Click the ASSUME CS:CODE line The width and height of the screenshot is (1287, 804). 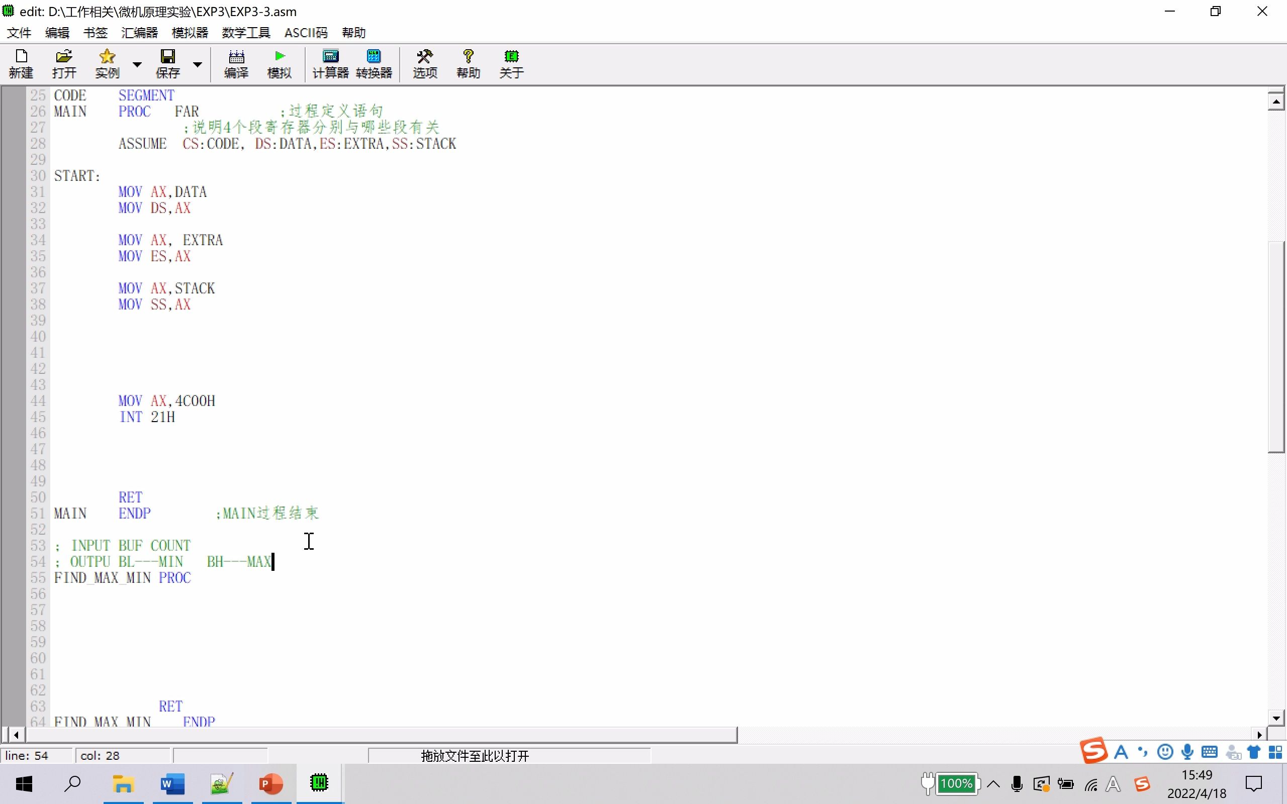(287, 144)
